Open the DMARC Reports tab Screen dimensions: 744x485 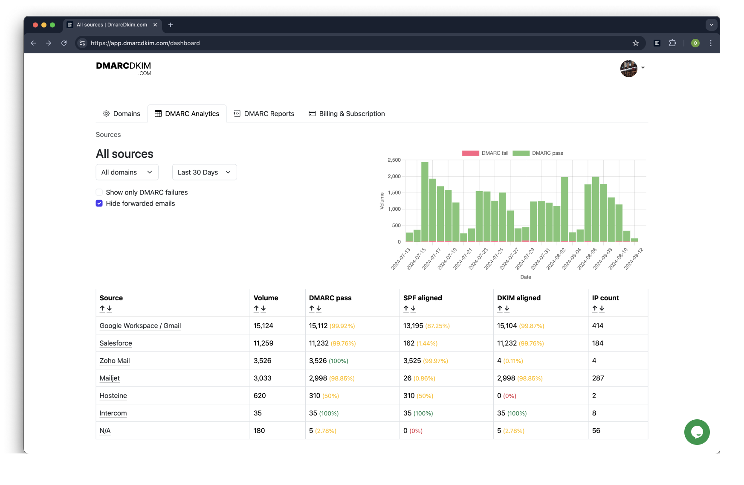(x=264, y=114)
